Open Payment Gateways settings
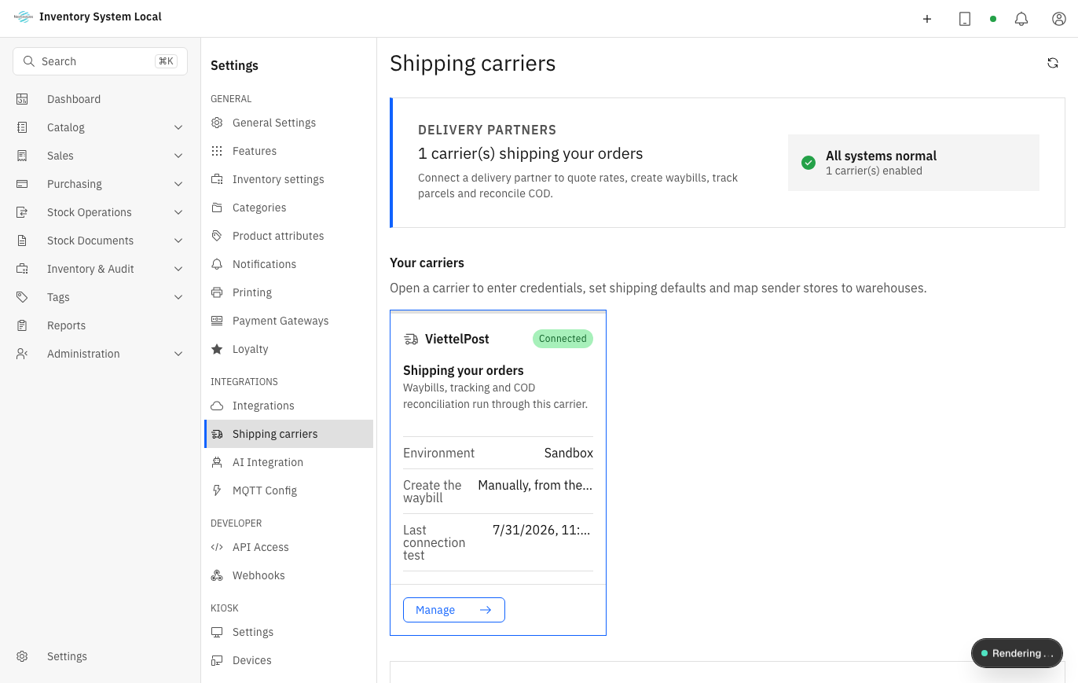Image resolution: width=1078 pixels, height=683 pixels. [x=288, y=321]
